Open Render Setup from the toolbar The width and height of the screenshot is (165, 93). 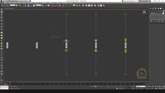[98, 5]
